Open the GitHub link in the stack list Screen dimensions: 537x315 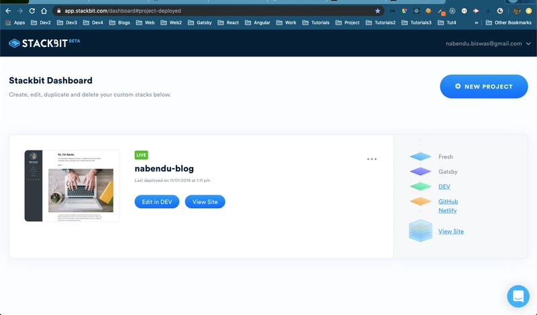448,201
